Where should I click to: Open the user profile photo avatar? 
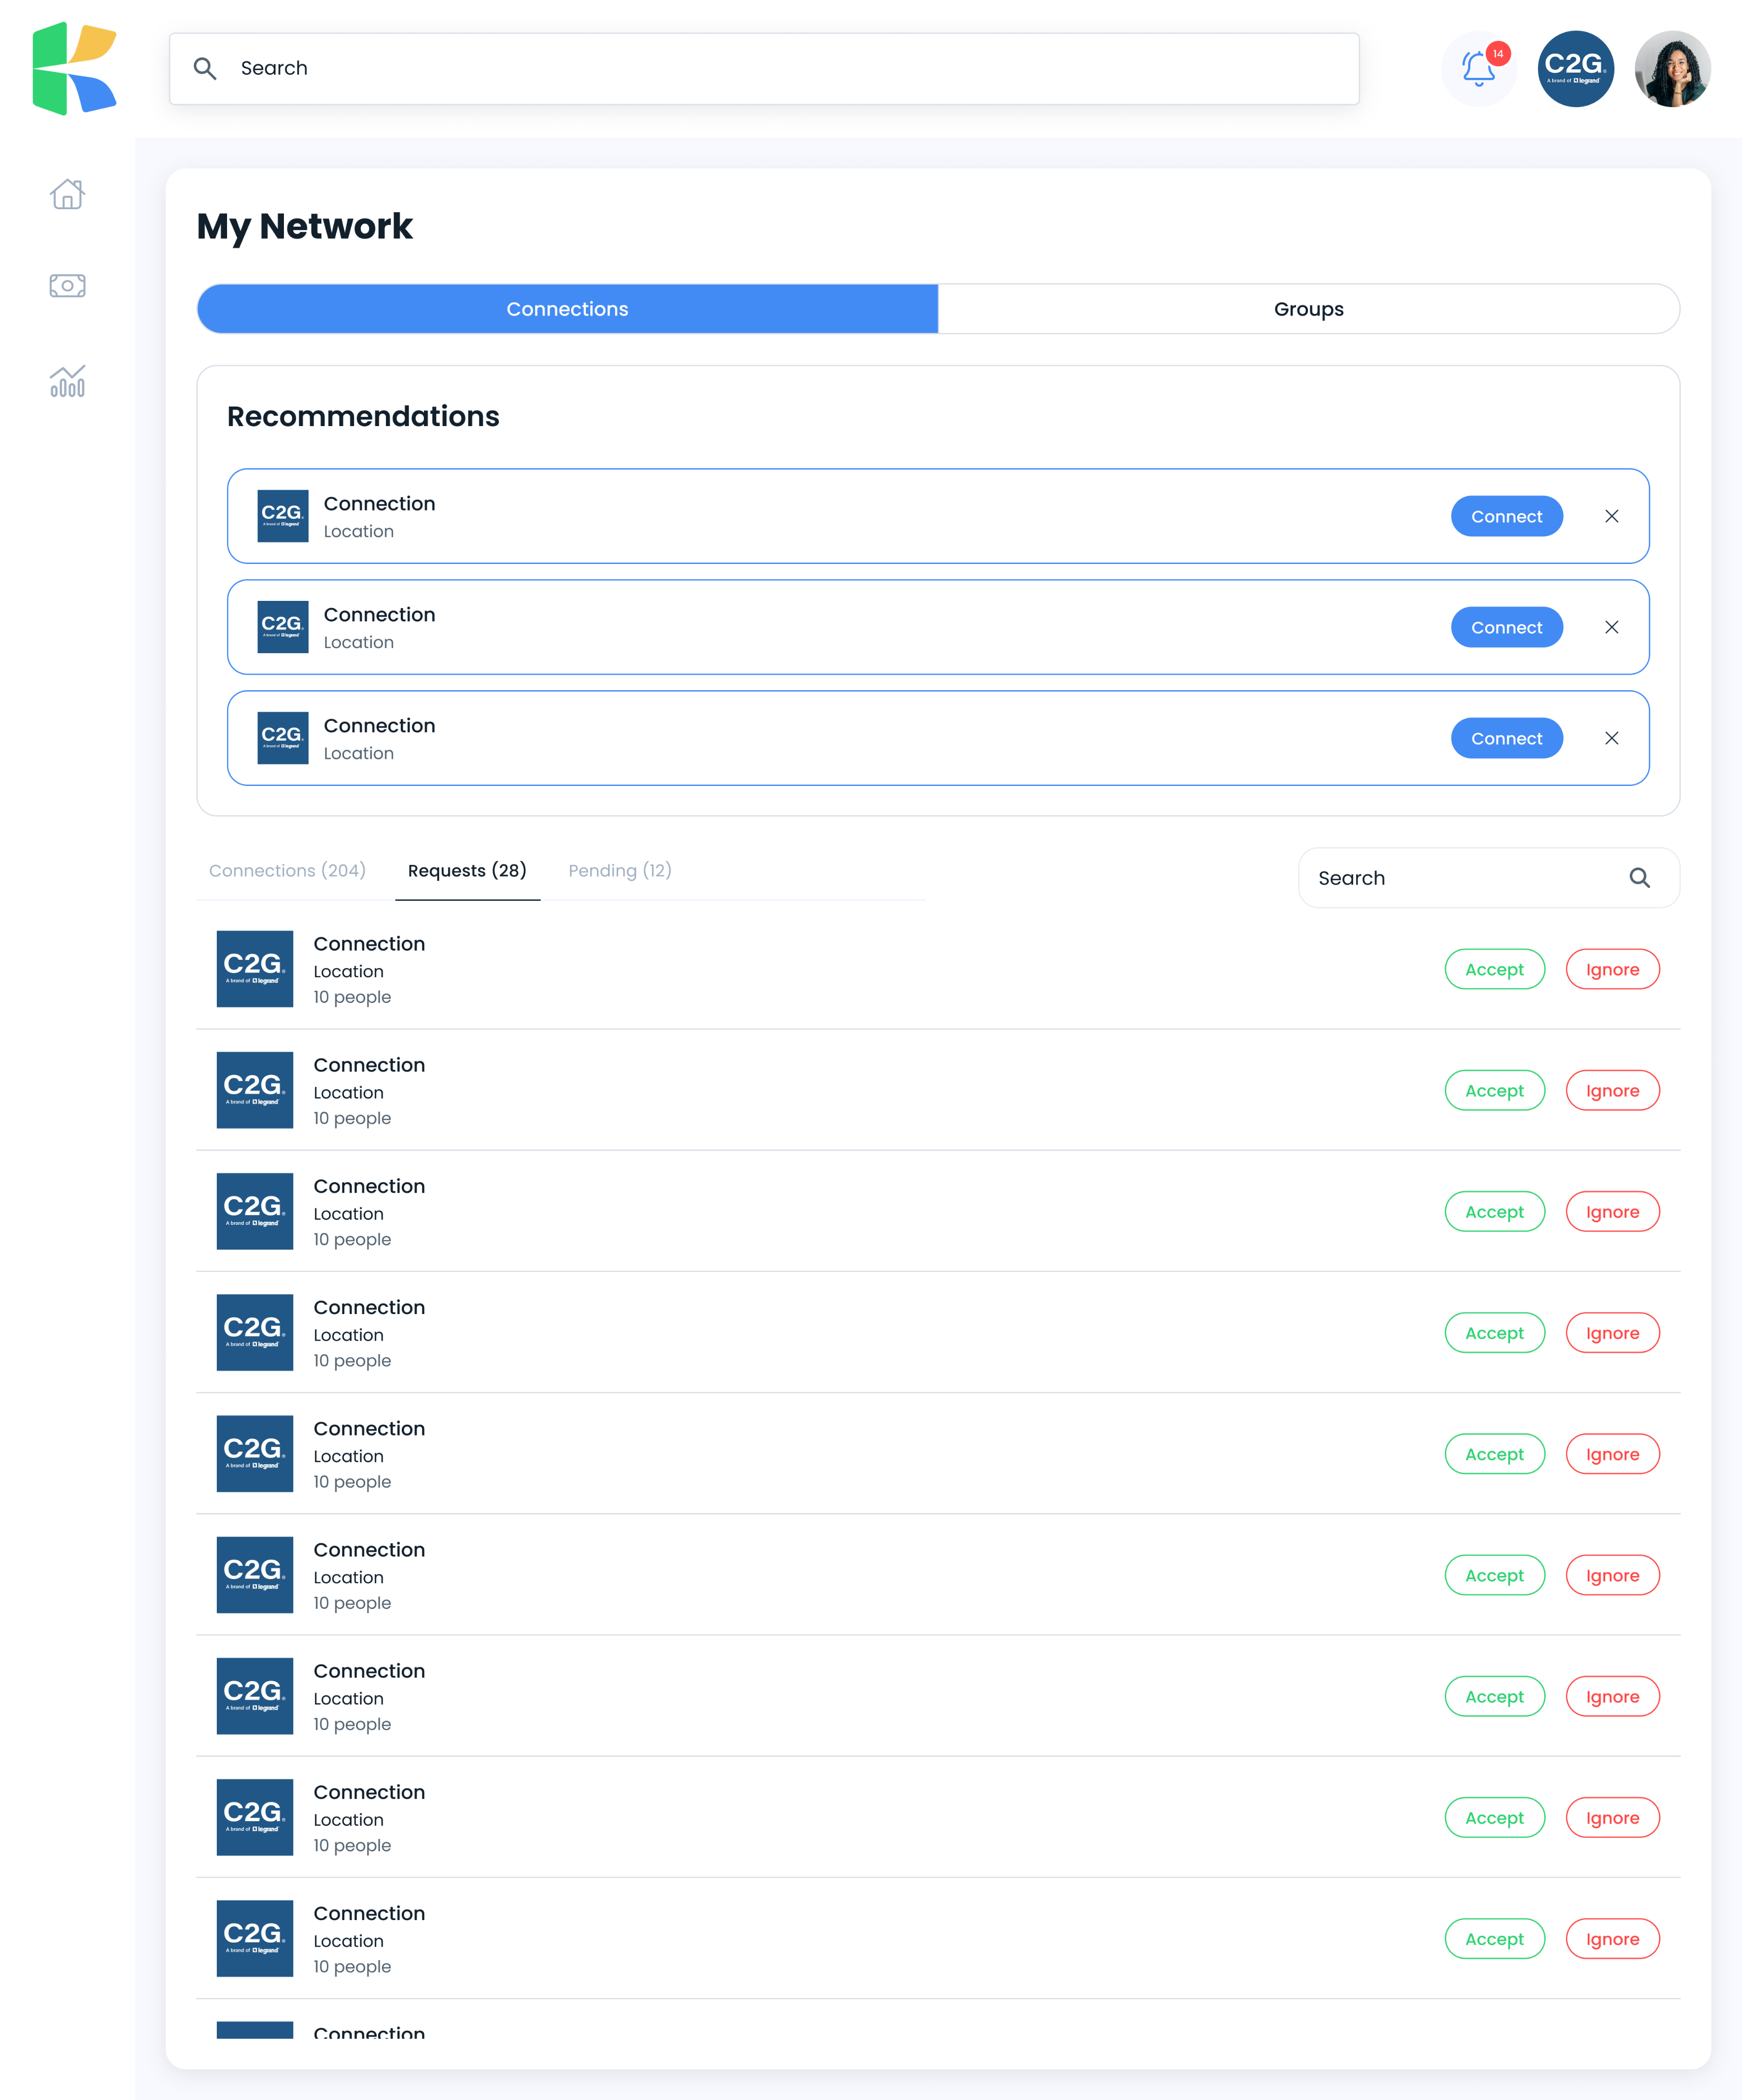tap(1672, 68)
